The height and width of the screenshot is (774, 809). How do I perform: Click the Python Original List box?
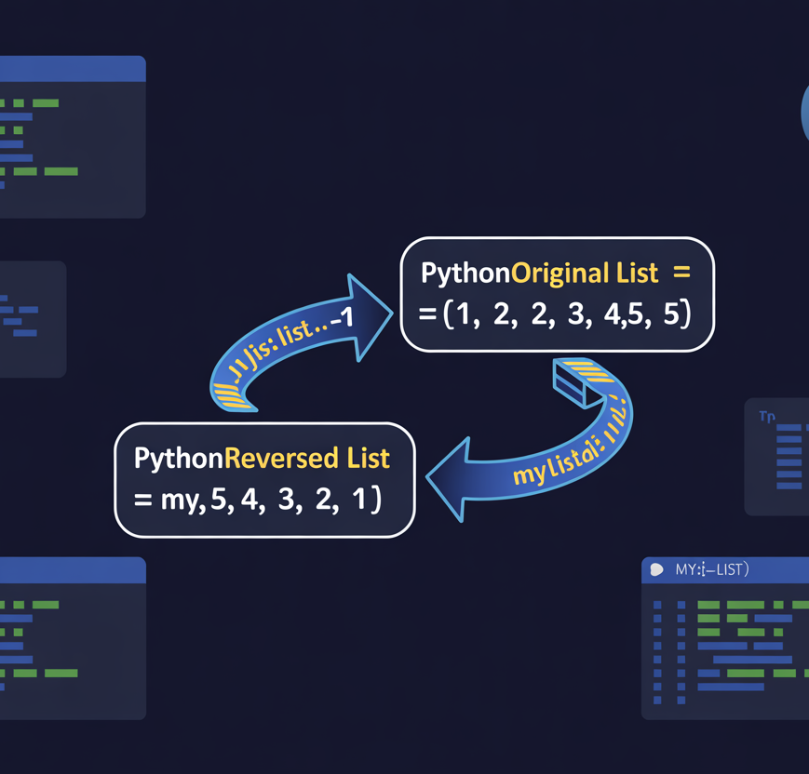(x=557, y=294)
